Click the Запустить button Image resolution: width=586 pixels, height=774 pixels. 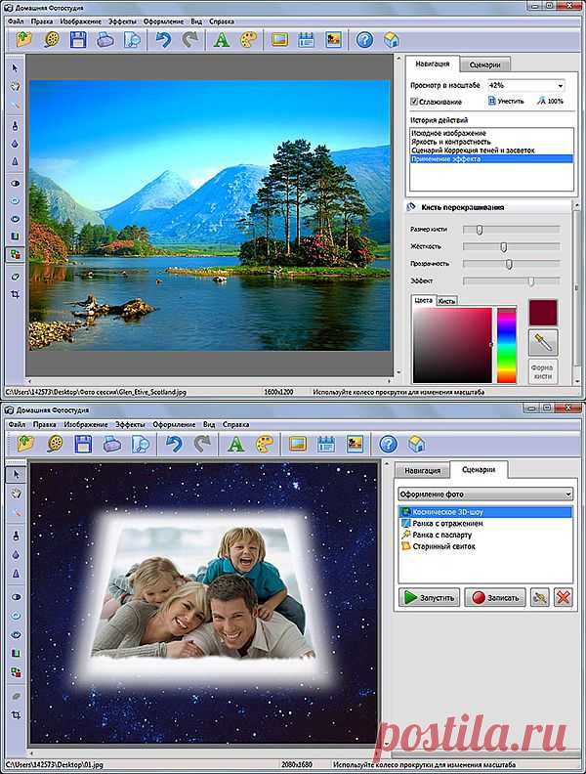coord(429,597)
